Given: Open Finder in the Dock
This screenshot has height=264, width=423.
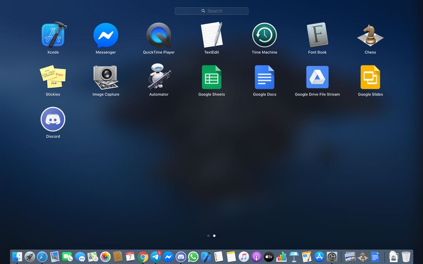Looking at the screenshot, I should (17, 257).
